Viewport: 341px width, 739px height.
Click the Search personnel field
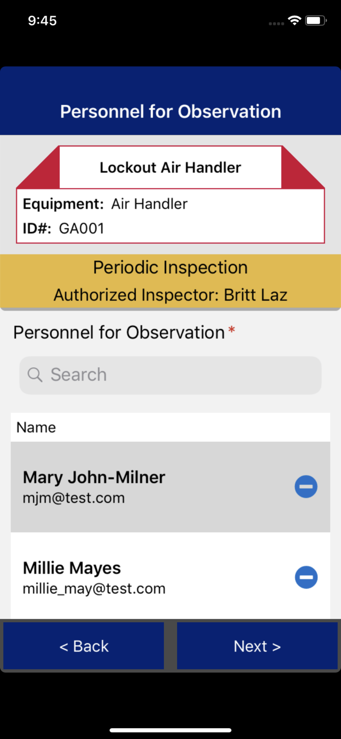pyautogui.click(x=170, y=375)
